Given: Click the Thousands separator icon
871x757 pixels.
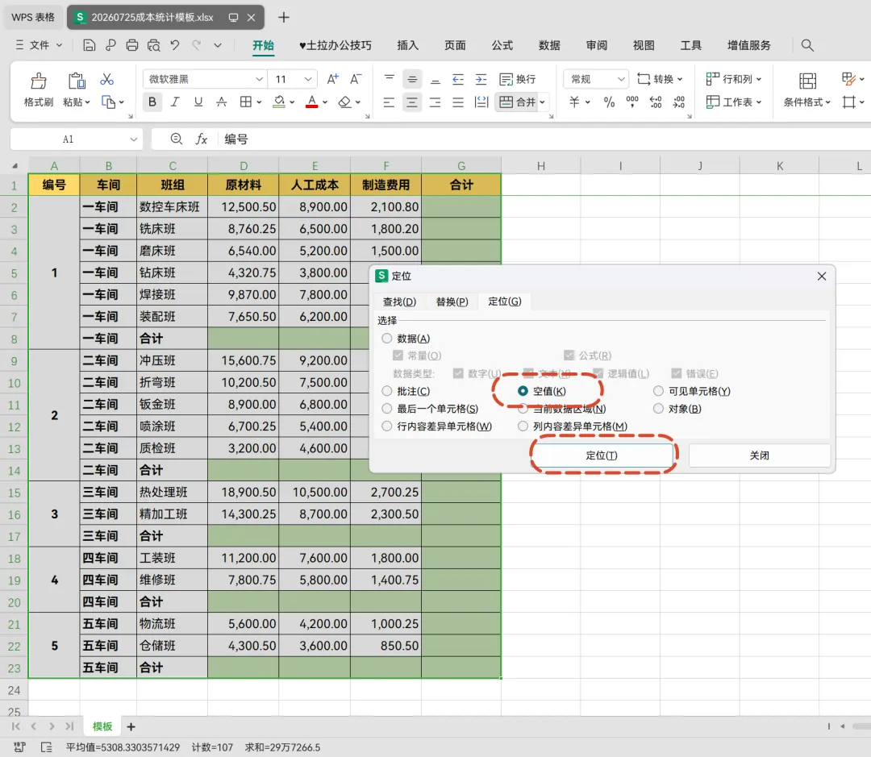Looking at the screenshot, I should coord(632,102).
